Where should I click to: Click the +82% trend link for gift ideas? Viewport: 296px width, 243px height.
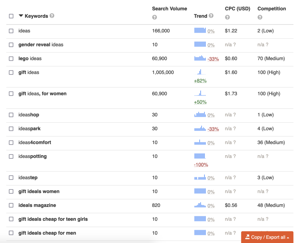(200, 81)
